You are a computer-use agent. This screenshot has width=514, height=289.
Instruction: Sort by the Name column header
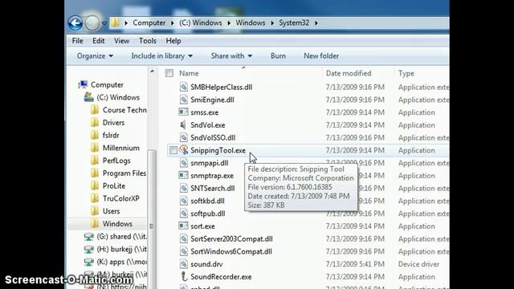pyautogui.click(x=189, y=73)
